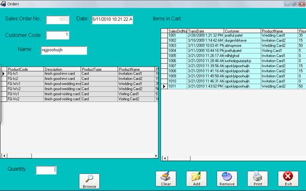Click the Quantity input box
The width and height of the screenshot is (306, 191).
46,170
